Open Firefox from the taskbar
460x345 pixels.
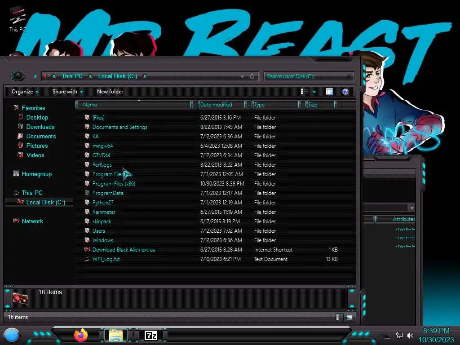click(x=81, y=335)
